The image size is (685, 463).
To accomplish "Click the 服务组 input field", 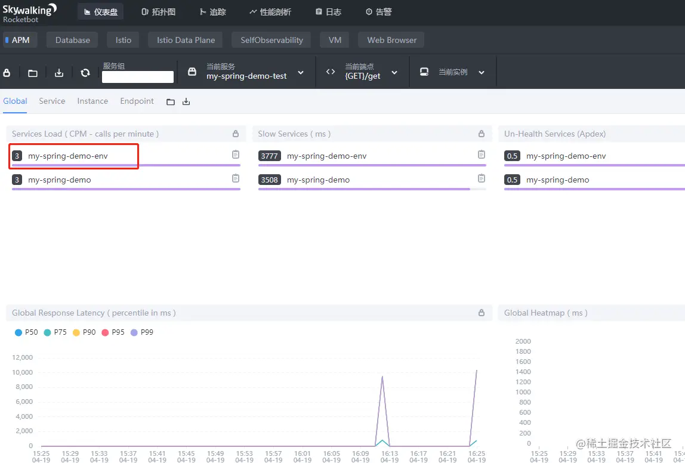I will click(138, 77).
